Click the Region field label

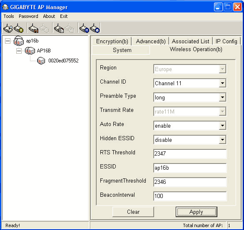[x=108, y=68]
